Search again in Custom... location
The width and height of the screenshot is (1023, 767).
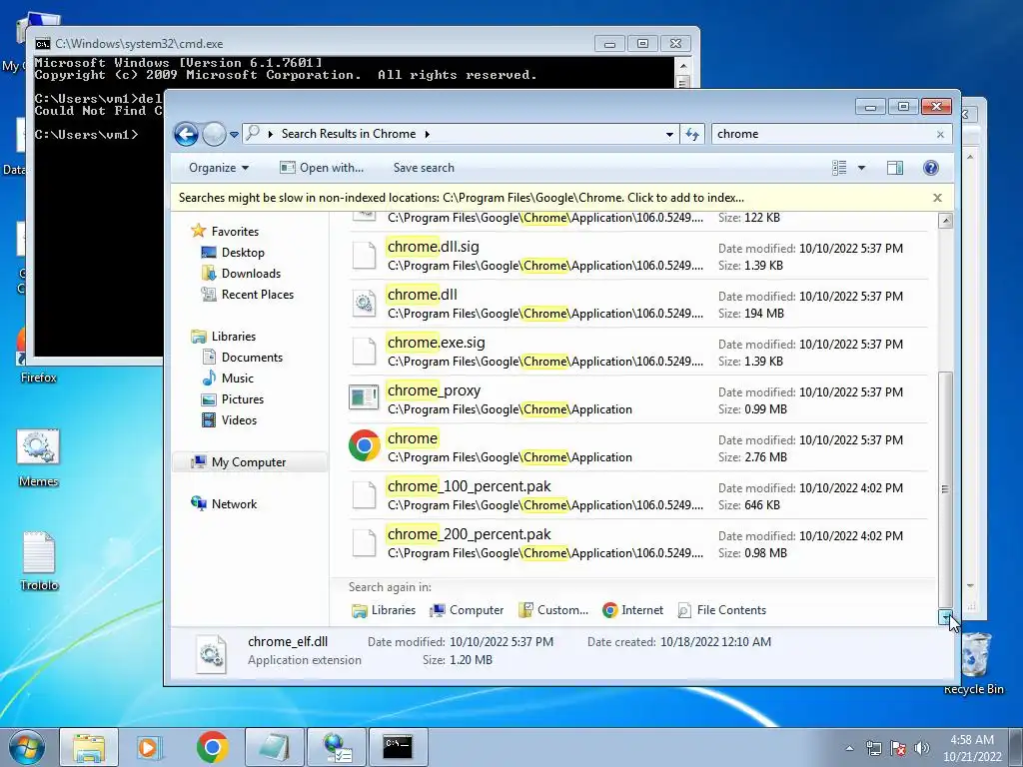(x=553, y=610)
